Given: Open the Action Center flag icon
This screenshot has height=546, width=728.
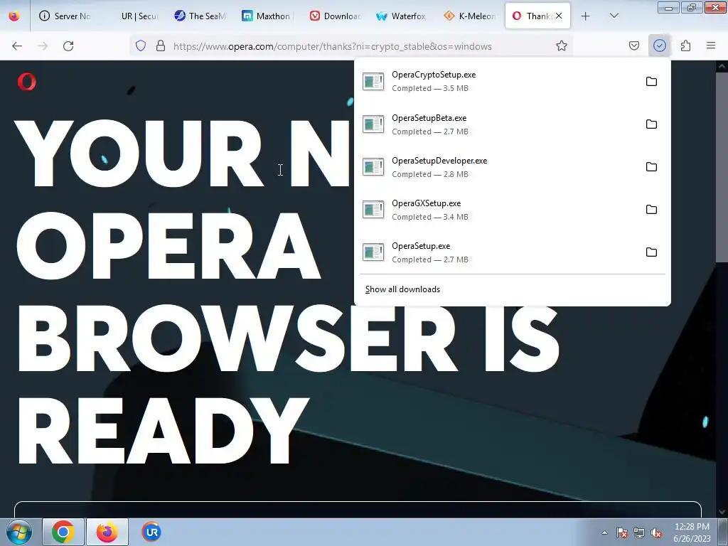Looking at the screenshot, I should click(x=621, y=532).
